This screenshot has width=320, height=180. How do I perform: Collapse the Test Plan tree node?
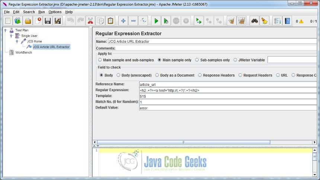point(6,30)
